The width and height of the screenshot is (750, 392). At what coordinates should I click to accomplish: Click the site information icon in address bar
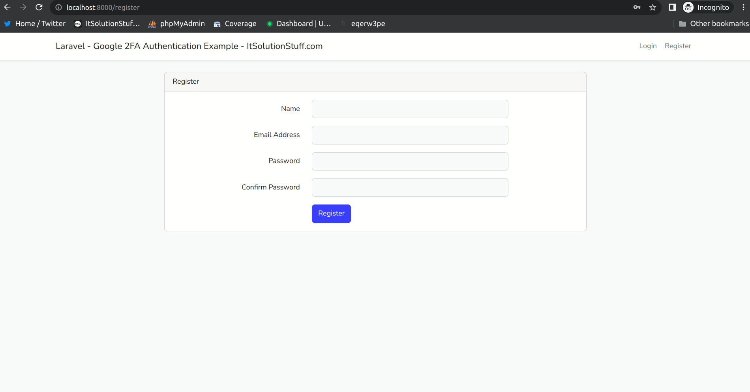point(59,8)
